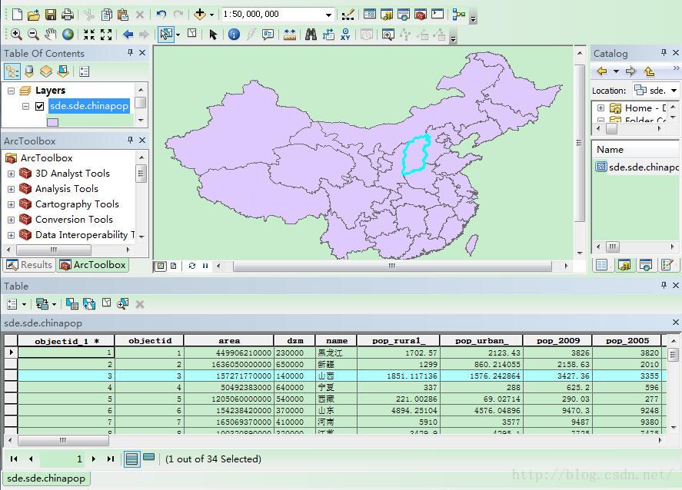Select the Identify tool
Image resolution: width=682 pixels, height=490 pixels.
(x=234, y=35)
